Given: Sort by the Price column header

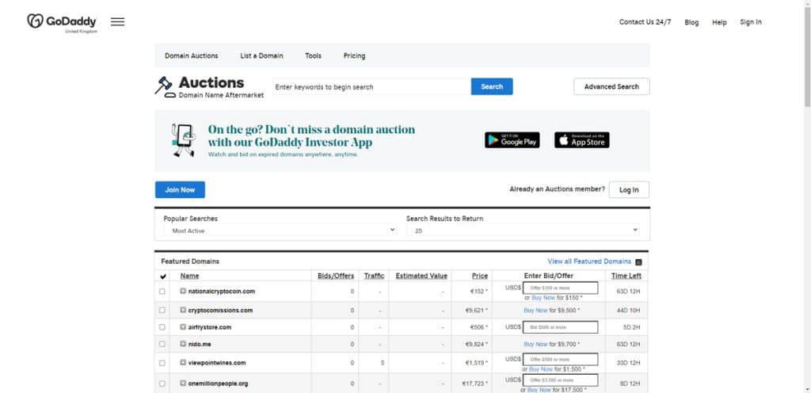Looking at the screenshot, I should pos(480,277).
